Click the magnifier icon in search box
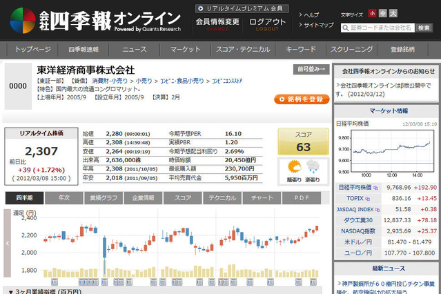This screenshot has height=294, width=441. pyautogui.click(x=345, y=28)
